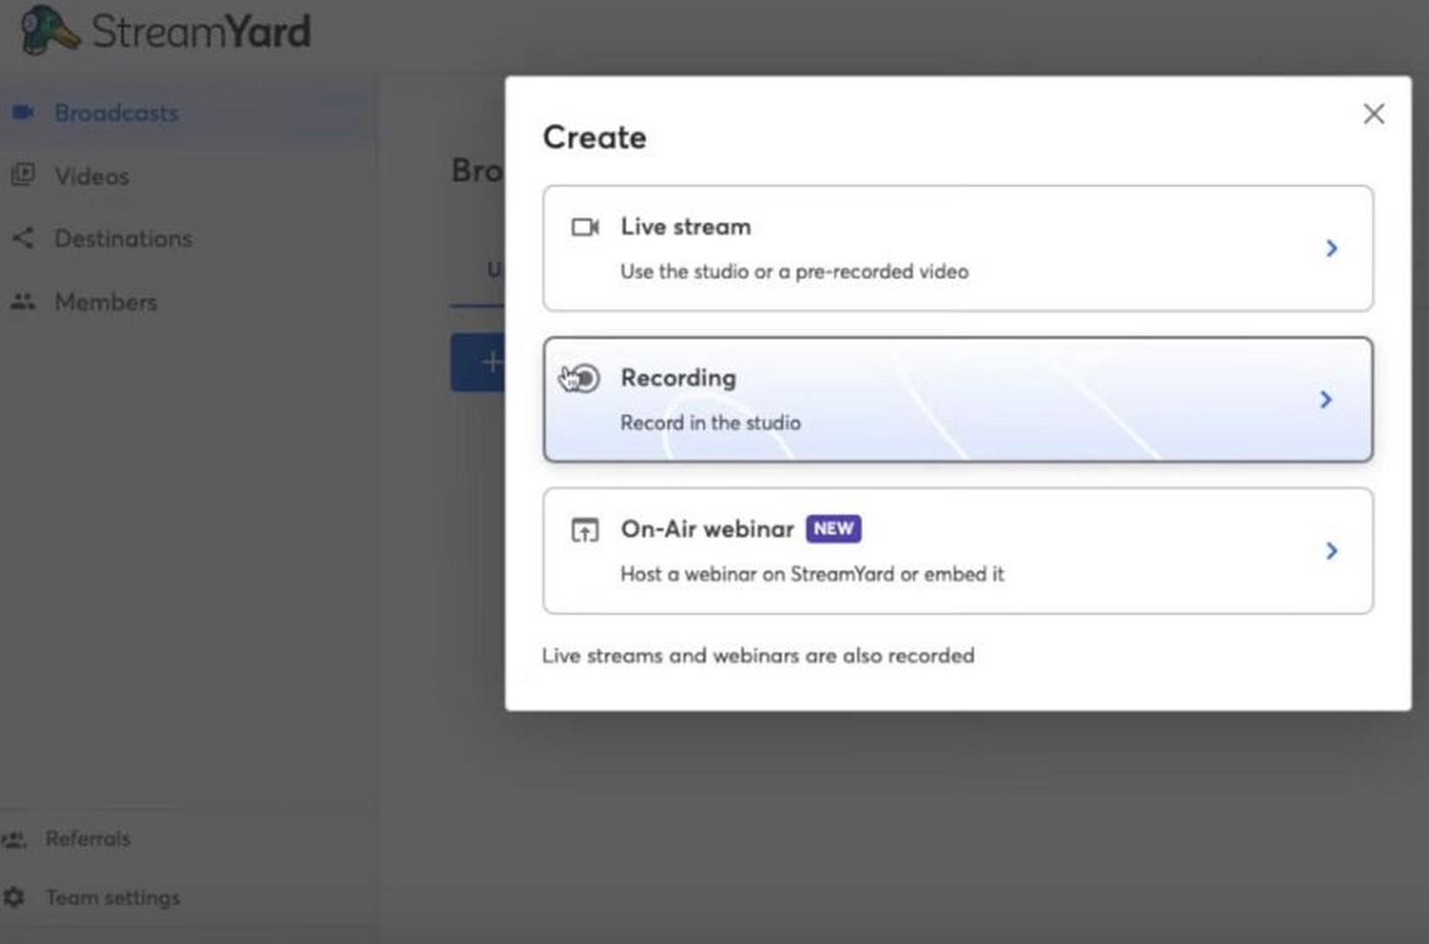Expand Recording via its chevron arrow
This screenshot has height=944, width=1429.
click(1325, 399)
